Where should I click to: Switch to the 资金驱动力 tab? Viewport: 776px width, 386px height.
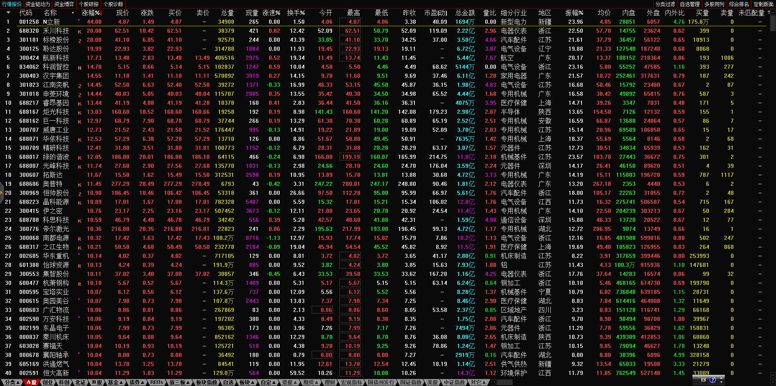tap(38, 4)
